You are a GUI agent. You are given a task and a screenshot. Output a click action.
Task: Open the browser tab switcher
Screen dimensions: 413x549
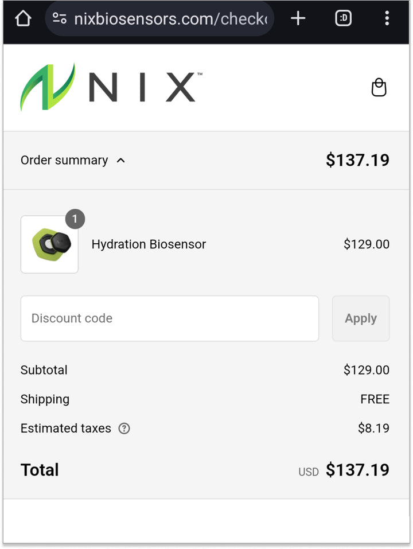click(342, 18)
